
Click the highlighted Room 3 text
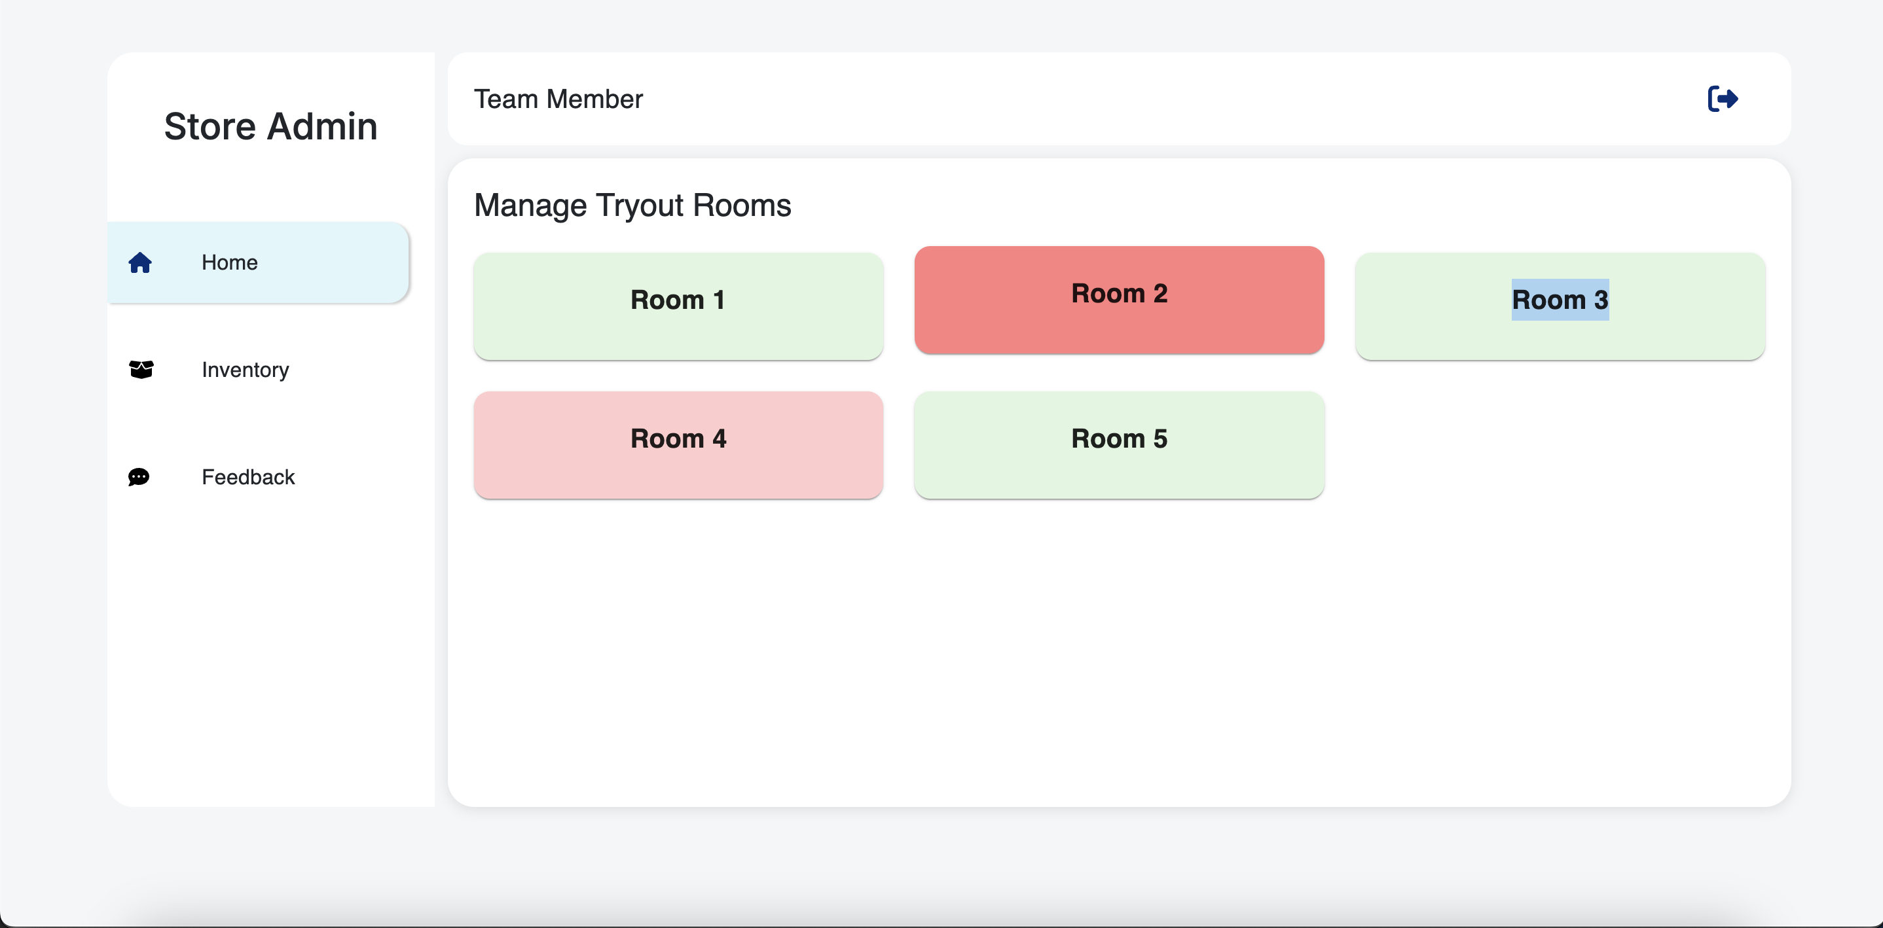coord(1560,300)
